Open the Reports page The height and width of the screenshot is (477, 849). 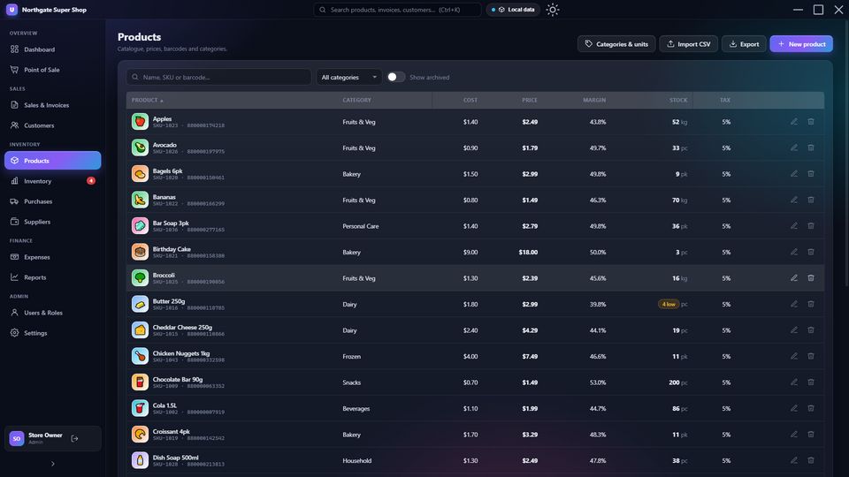point(52,277)
